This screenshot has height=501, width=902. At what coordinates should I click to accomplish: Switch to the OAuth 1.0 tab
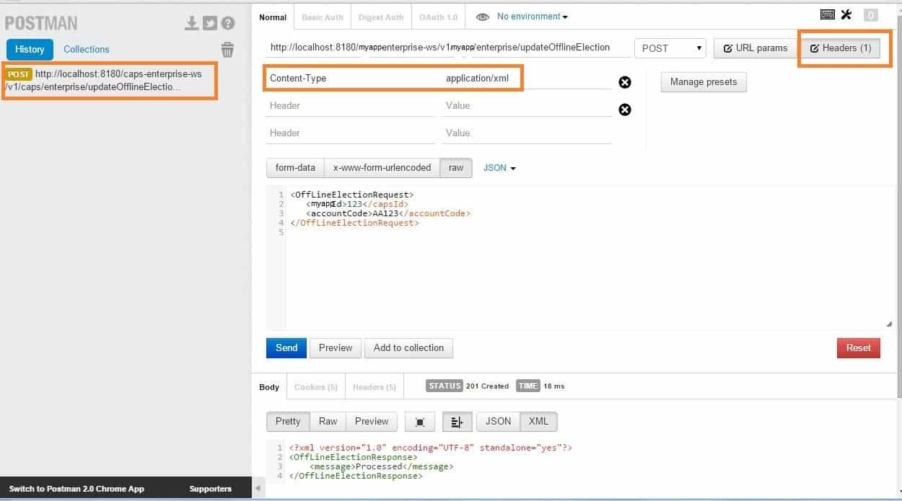[x=437, y=16]
